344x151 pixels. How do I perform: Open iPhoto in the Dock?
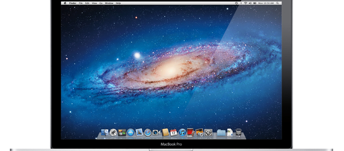200,132
